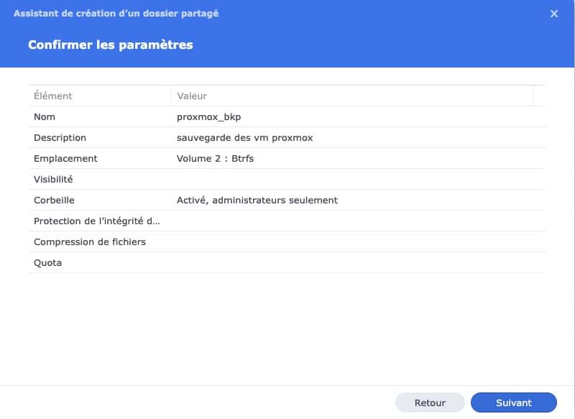This screenshot has height=419, width=575.
Task: Select the Corbeille row label
Action: click(x=54, y=200)
